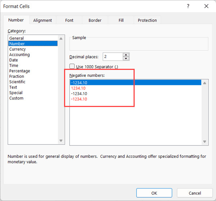Viewport: 216px width, 201px height.
Task: Click the Cancel button
Action: tap(195, 193)
